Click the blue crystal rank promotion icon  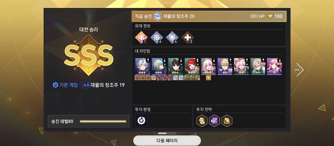tap(158, 16)
